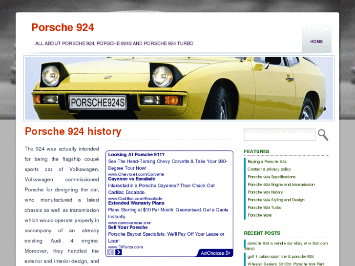Viewport: 355px width, 266px height.
Task: Visit www.Chevrolet.com/Corvette ad link
Action: (x=136, y=174)
